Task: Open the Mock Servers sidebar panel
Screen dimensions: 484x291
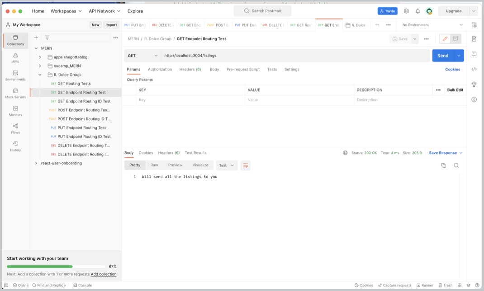Action: [x=15, y=93]
